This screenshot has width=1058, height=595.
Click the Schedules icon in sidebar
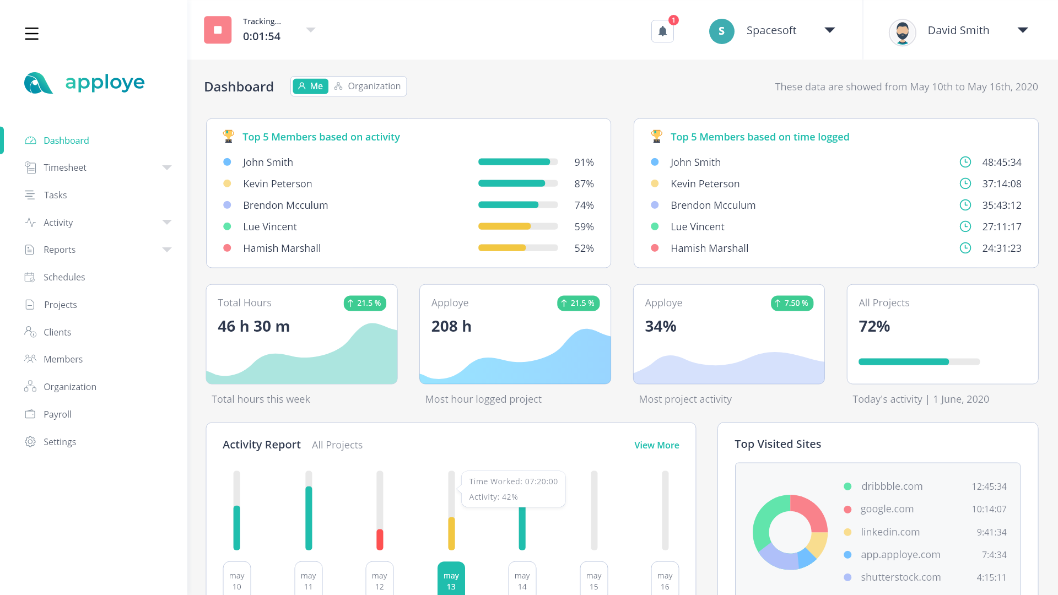click(x=29, y=277)
